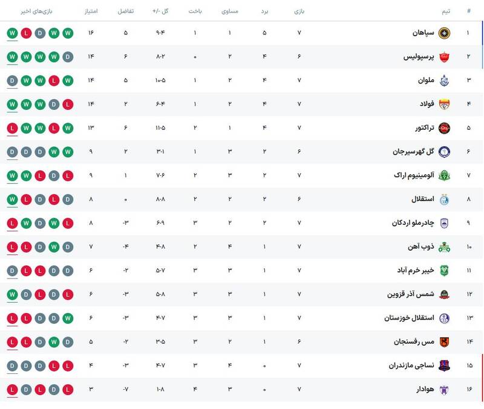Click the red L badge in Sepahan's row
484x409 pixels.
click(x=26, y=33)
